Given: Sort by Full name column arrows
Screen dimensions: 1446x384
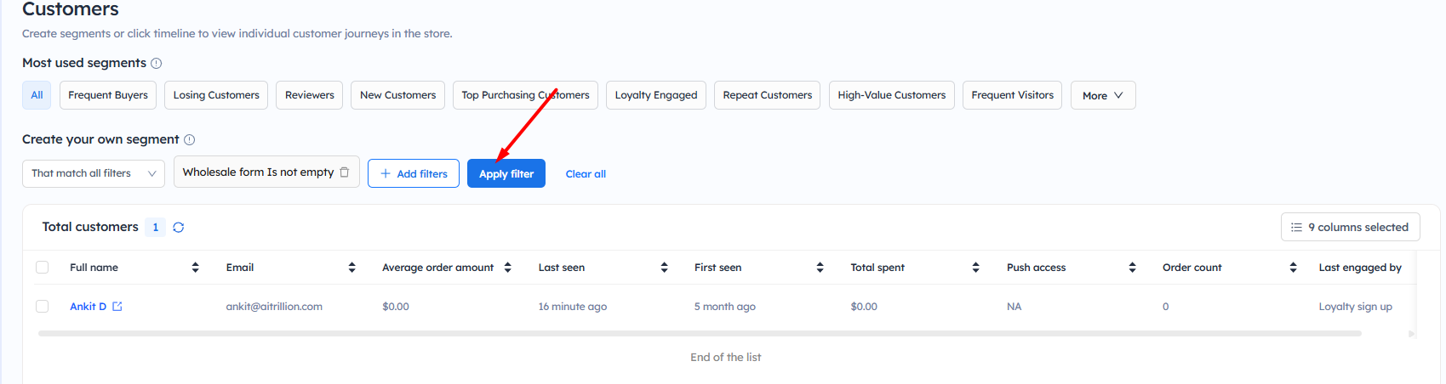Looking at the screenshot, I should pyautogui.click(x=195, y=268).
